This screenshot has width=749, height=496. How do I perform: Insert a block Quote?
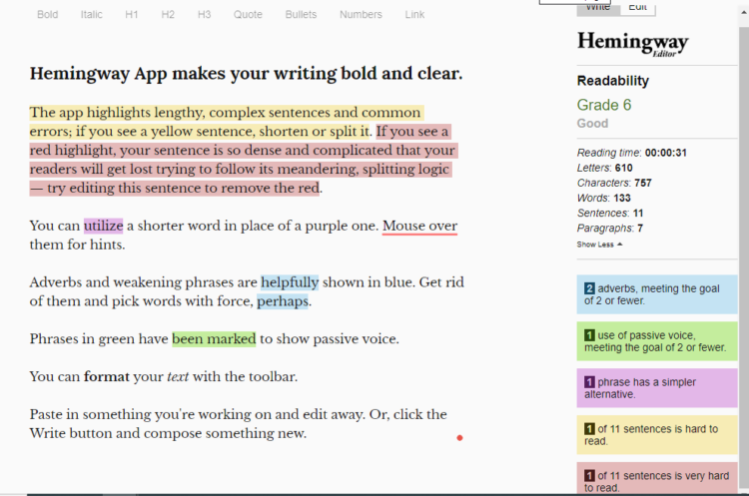coord(248,15)
